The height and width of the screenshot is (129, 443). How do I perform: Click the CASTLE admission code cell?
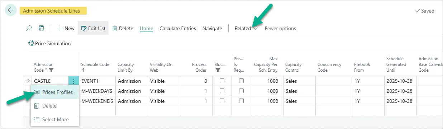click(x=50, y=81)
